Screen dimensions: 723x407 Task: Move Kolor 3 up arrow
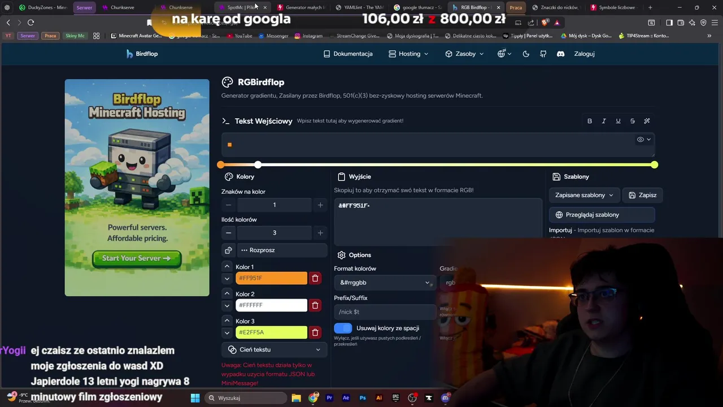pyautogui.click(x=227, y=321)
